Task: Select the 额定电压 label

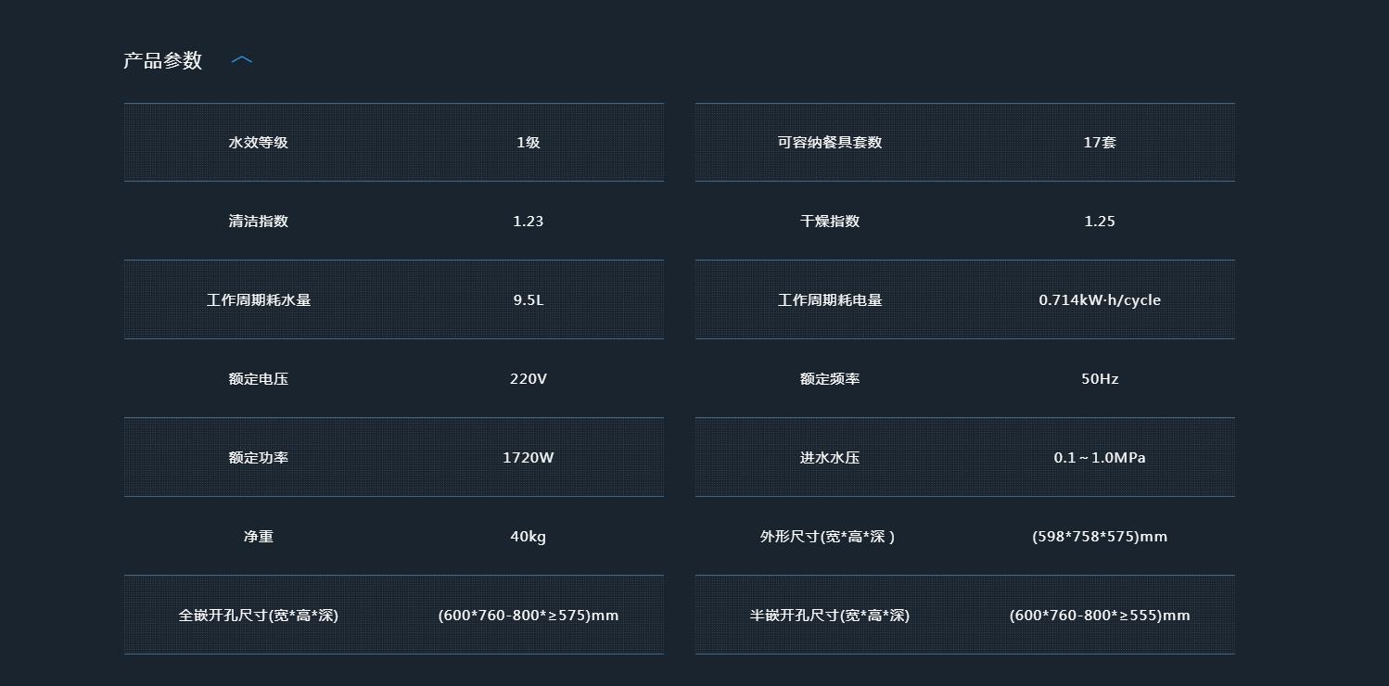Action: click(259, 379)
